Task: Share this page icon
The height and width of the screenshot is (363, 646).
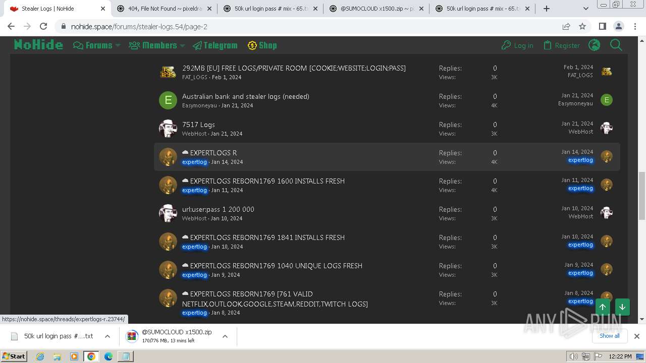Action: click(x=566, y=26)
